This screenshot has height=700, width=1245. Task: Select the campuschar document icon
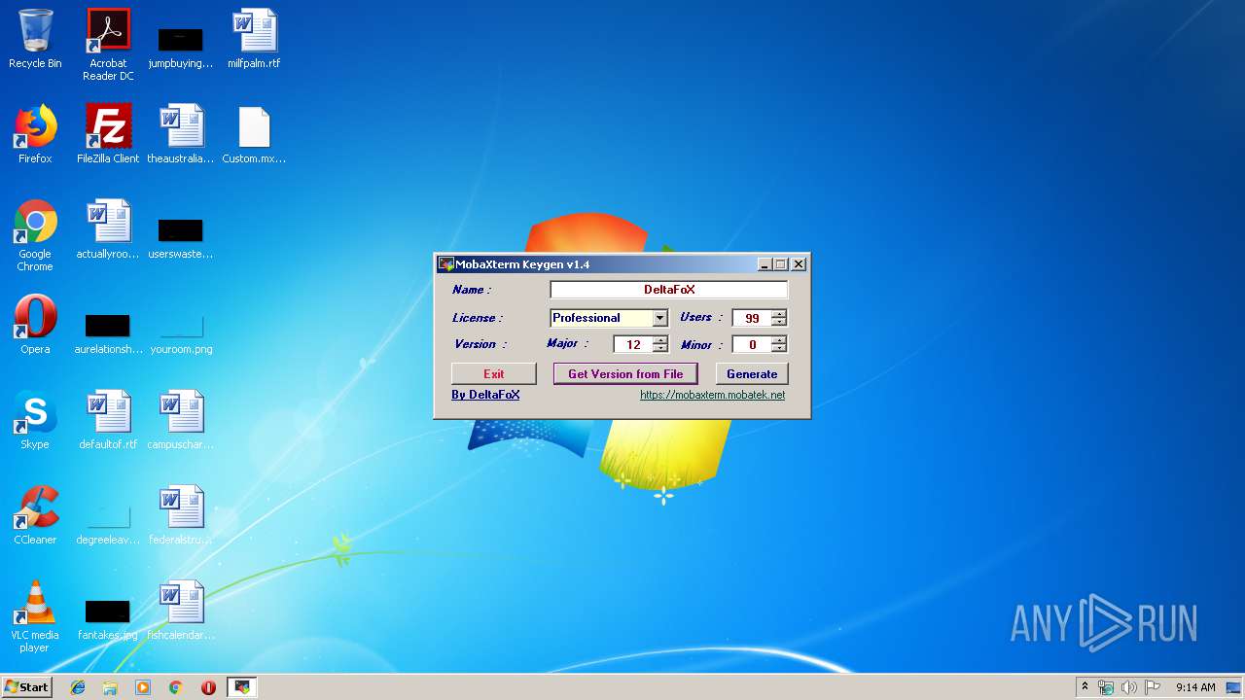pyautogui.click(x=181, y=420)
